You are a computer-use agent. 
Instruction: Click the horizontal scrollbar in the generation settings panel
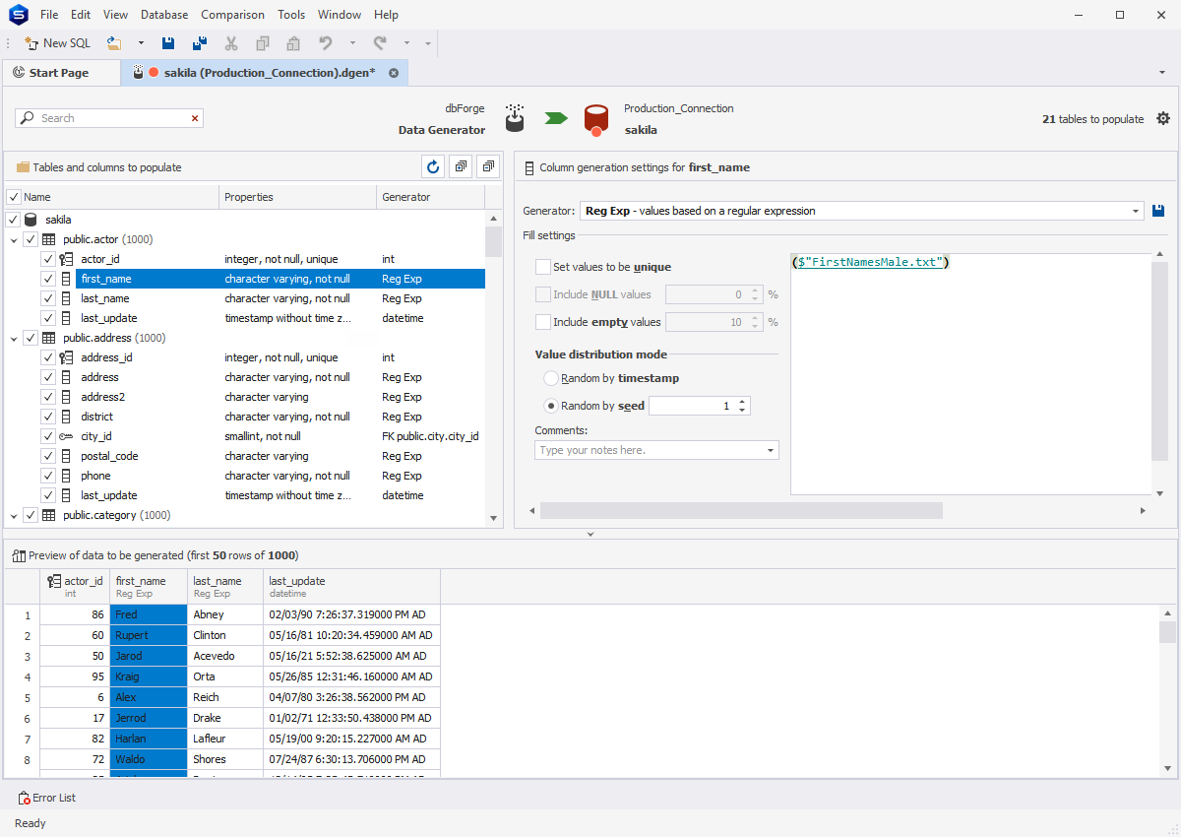pyautogui.click(x=741, y=510)
